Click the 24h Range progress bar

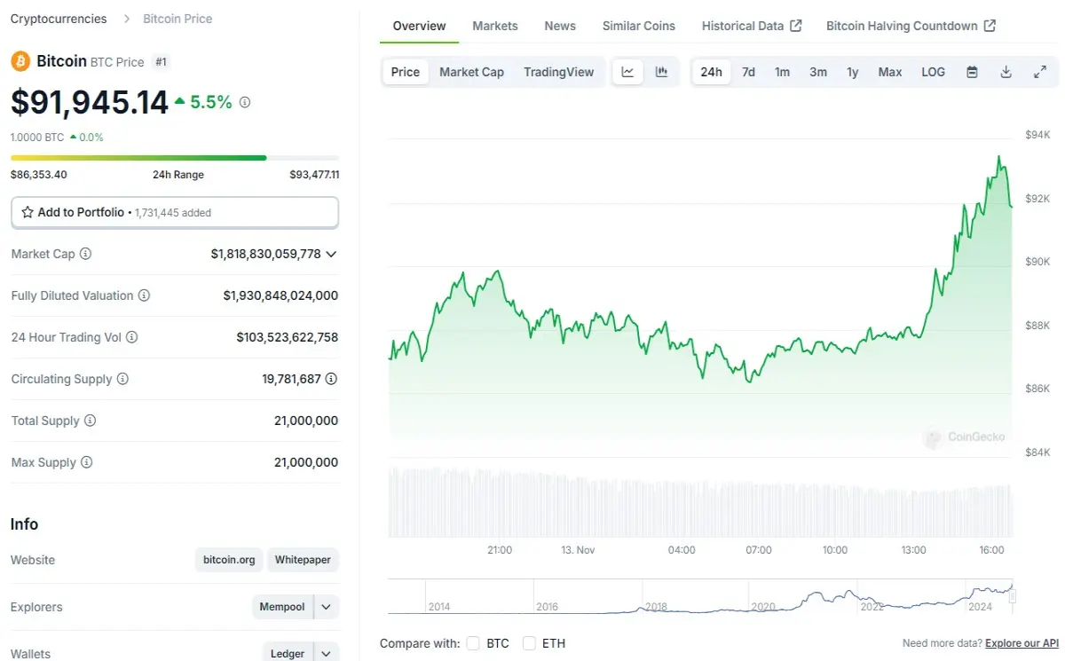(x=175, y=158)
